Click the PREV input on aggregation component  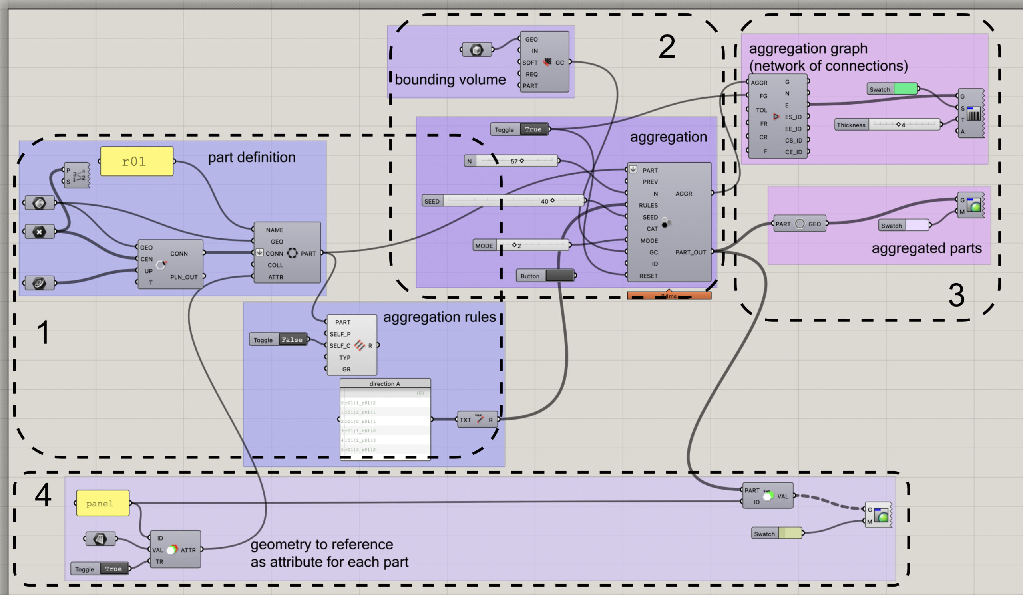pyautogui.click(x=650, y=182)
